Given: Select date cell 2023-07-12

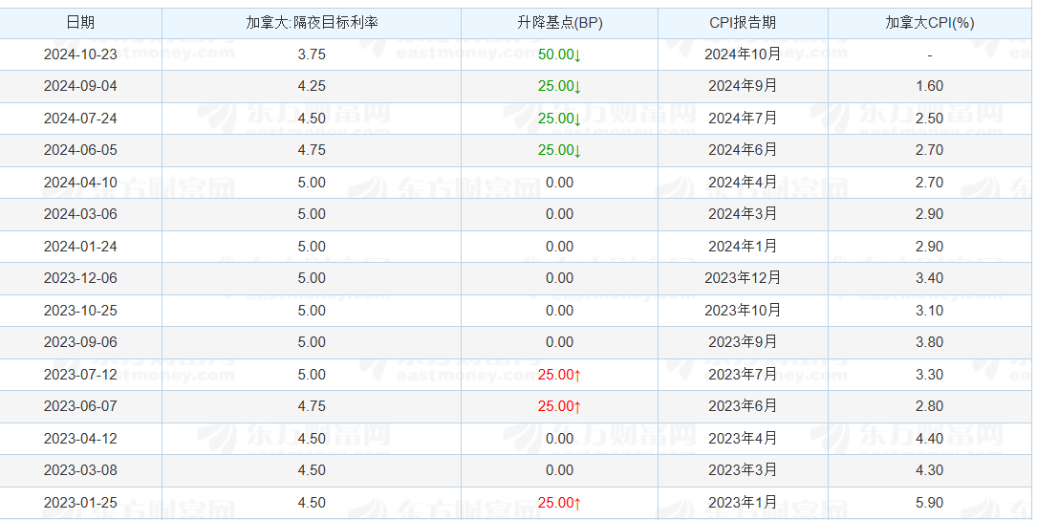Looking at the screenshot, I should [x=80, y=375].
